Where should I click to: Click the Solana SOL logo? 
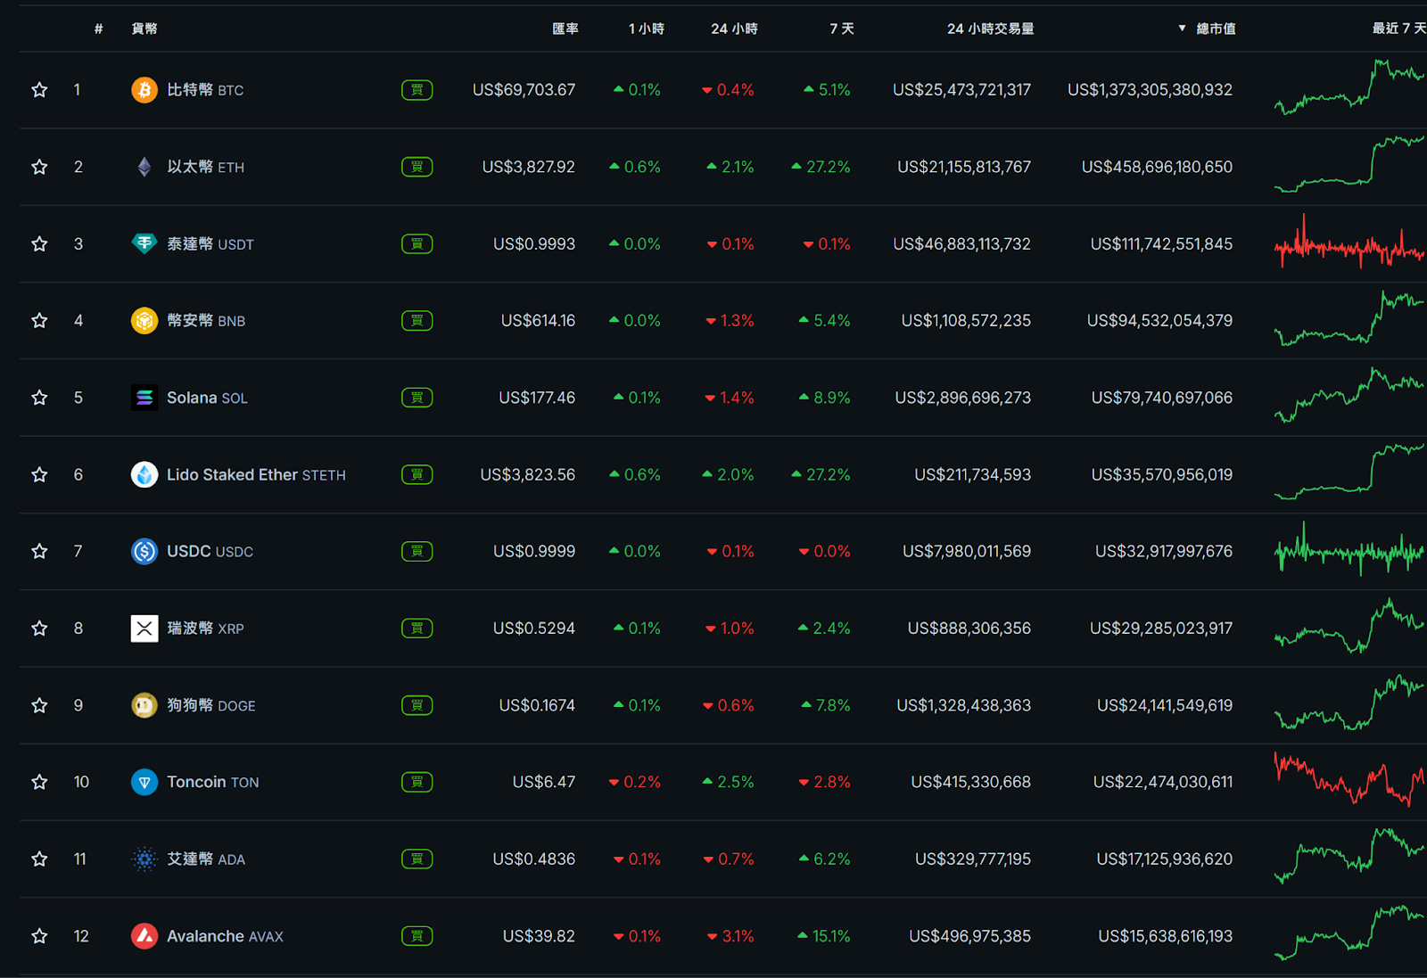tap(144, 398)
